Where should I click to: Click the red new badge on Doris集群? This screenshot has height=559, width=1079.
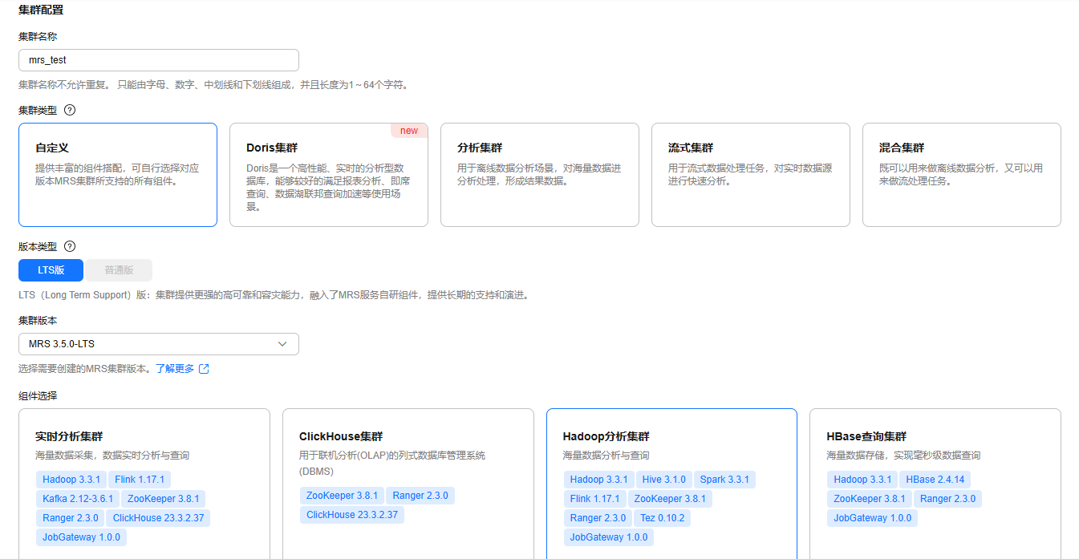409,131
